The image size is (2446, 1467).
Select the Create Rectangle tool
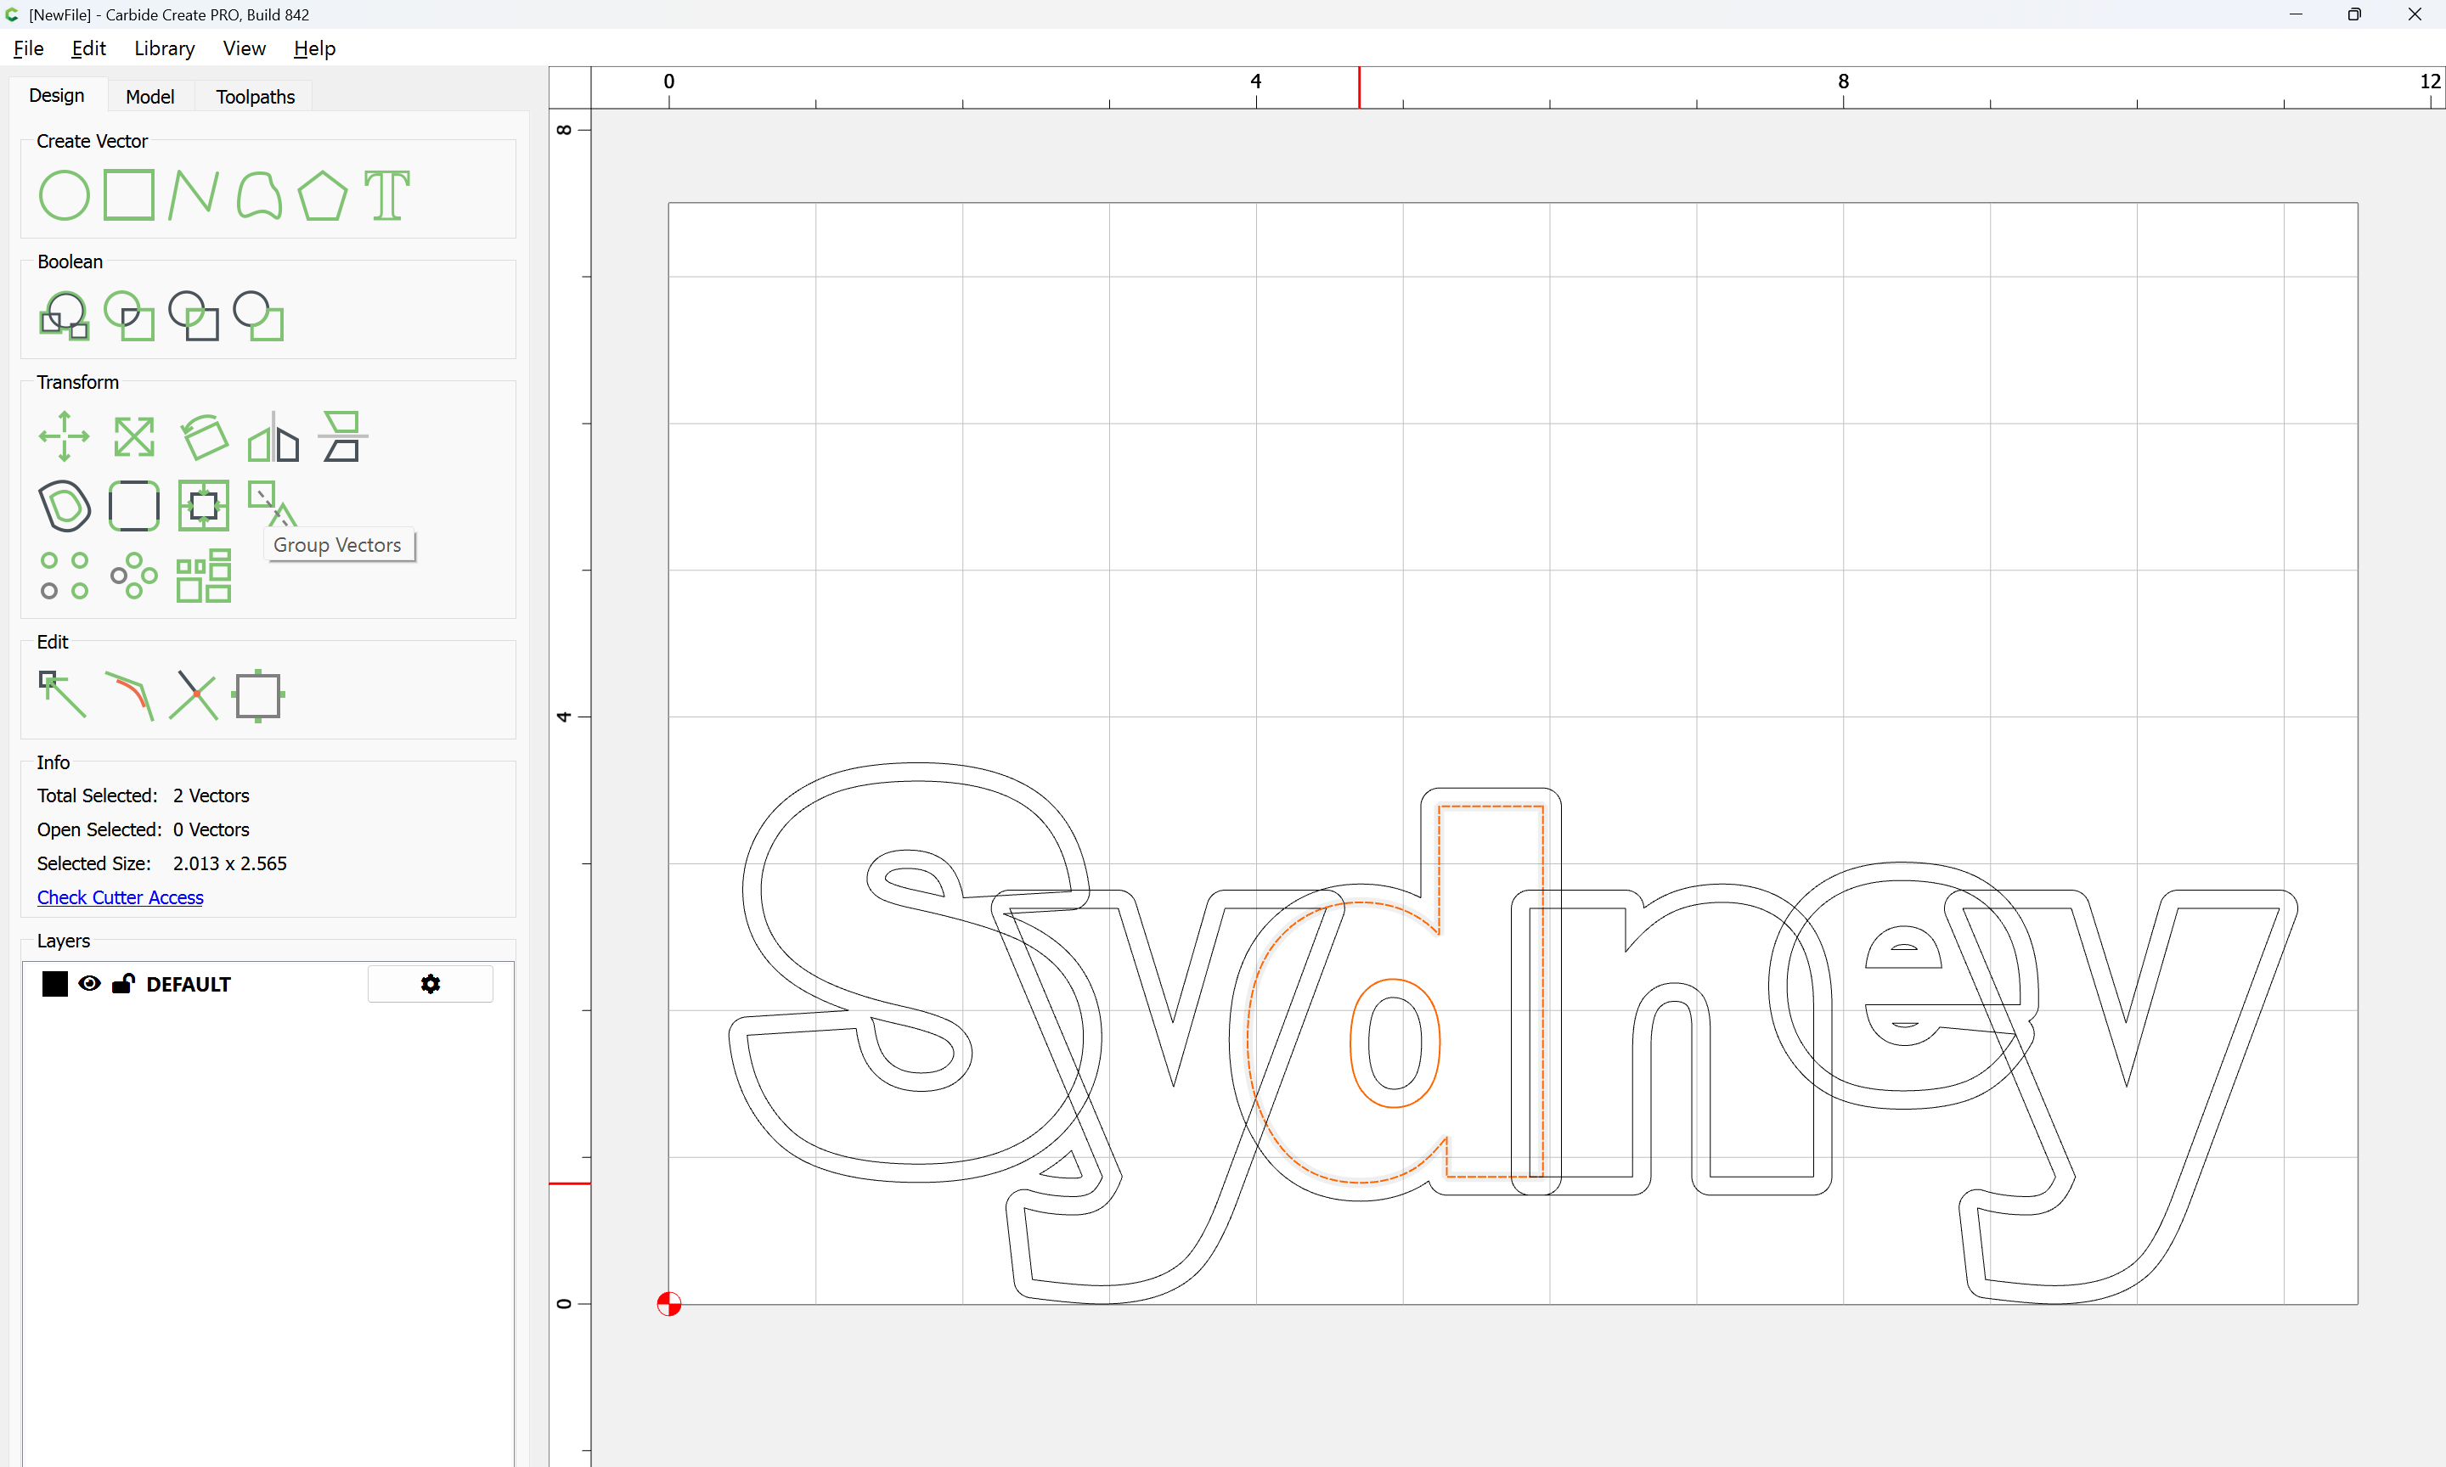[x=129, y=194]
